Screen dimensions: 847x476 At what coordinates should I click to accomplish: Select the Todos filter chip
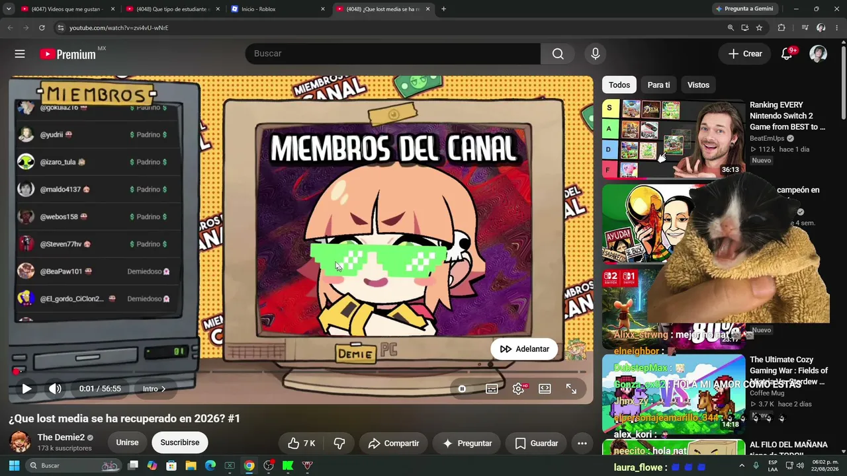[x=619, y=85]
